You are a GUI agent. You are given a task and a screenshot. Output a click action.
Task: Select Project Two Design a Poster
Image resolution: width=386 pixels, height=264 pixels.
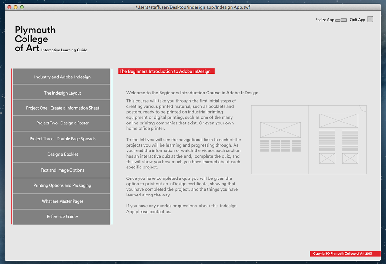tap(62, 123)
